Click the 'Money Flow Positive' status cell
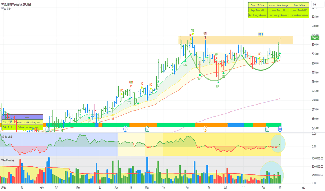Viewport: 325px width, 191px height. [x=299, y=16]
